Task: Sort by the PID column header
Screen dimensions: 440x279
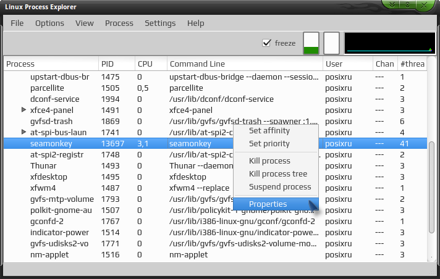Action: 117,64
